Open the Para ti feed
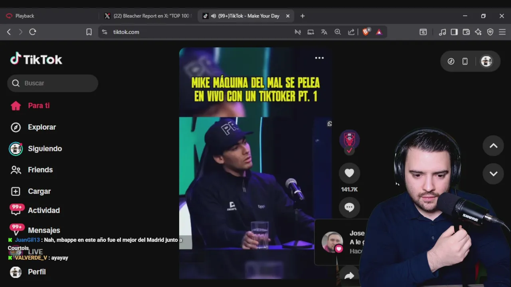 click(39, 106)
